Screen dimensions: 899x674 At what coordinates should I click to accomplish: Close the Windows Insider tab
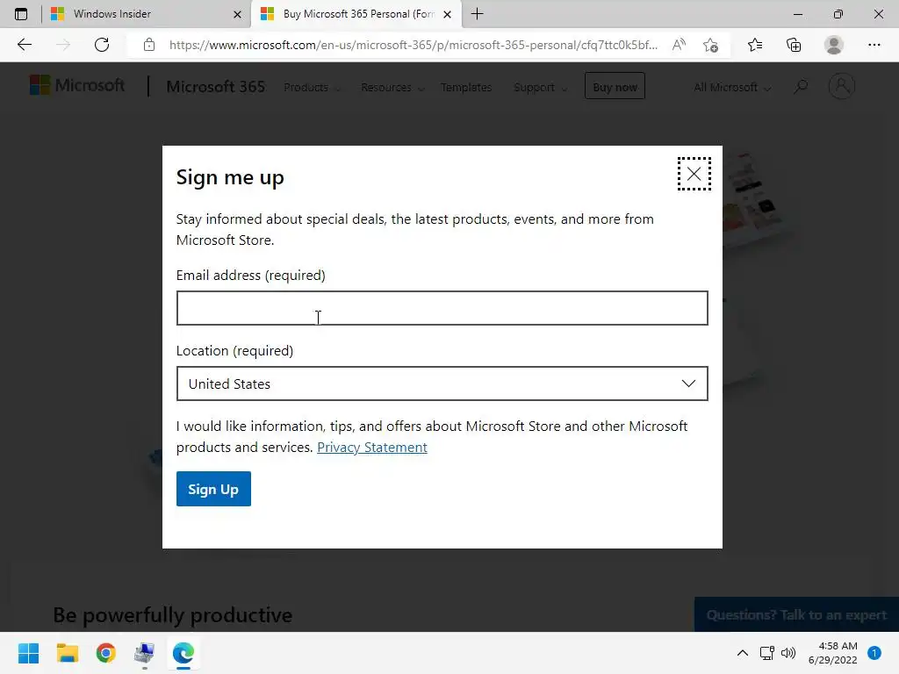click(237, 14)
